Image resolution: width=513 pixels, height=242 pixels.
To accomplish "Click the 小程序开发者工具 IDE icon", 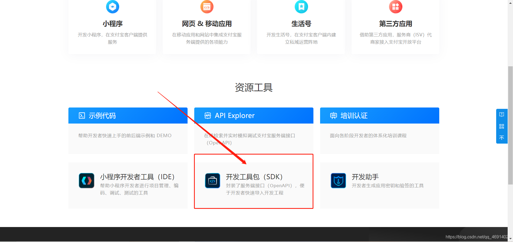I will (x=87, y=180).
